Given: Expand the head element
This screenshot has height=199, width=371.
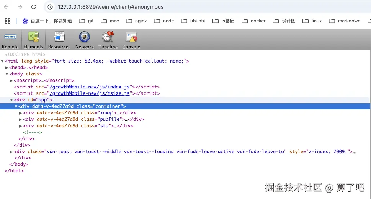Looking at the screenshot, I should [x=7, y=67].
